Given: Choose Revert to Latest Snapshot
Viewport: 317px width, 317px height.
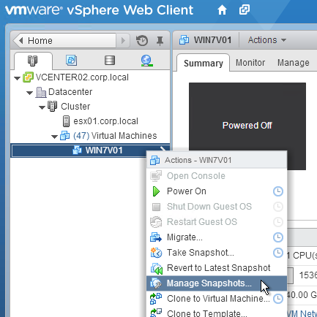Looking at the screenshot, I should [217, 268].
